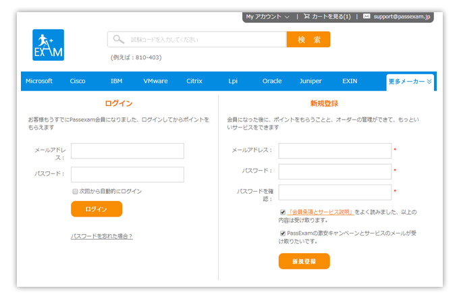
Task: Click the (例えば：810-403) example text
Action: (x=136, y=57)
